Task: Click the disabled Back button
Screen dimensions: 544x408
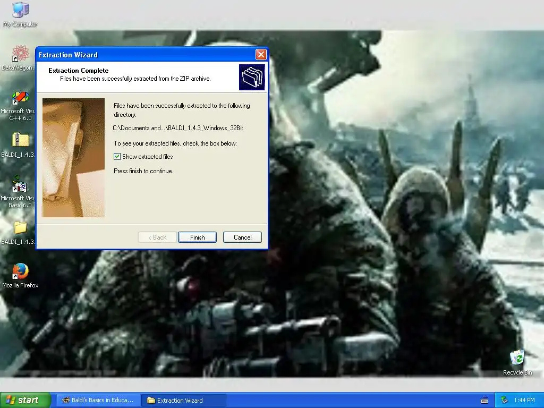Action: pos(157,237)
